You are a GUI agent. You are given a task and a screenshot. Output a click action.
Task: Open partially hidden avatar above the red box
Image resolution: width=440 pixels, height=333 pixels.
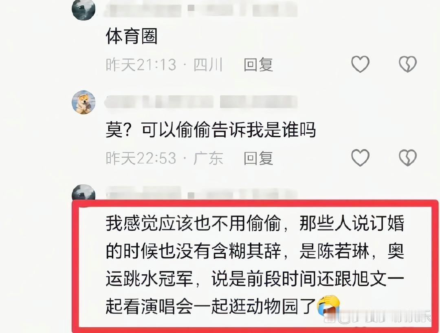(x=84, y=192)
